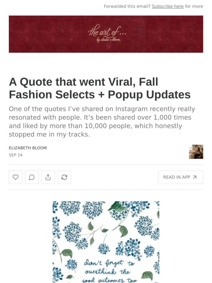Click the art of studio e bloom banner
The width and height of the screenshot is (212, 283).
point(106,34)
